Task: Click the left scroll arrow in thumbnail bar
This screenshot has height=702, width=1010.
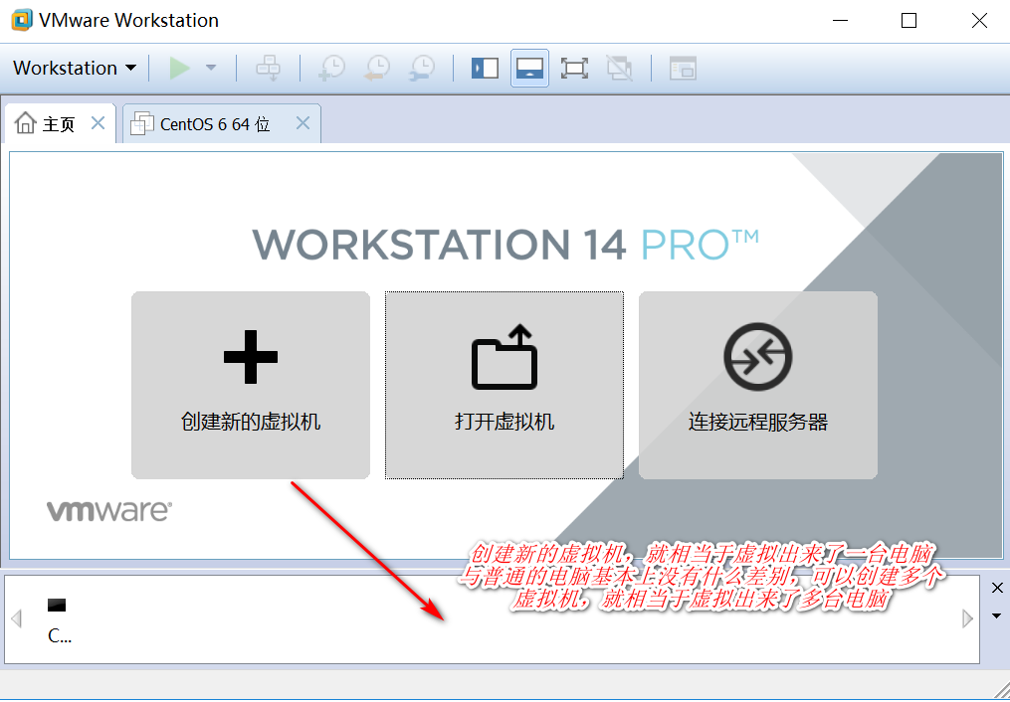Action: pyautogui.click(x=17, y=618)
